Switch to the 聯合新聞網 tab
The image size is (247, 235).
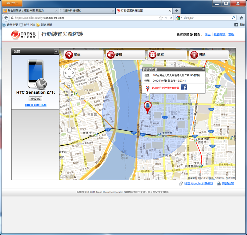(30, 11)
